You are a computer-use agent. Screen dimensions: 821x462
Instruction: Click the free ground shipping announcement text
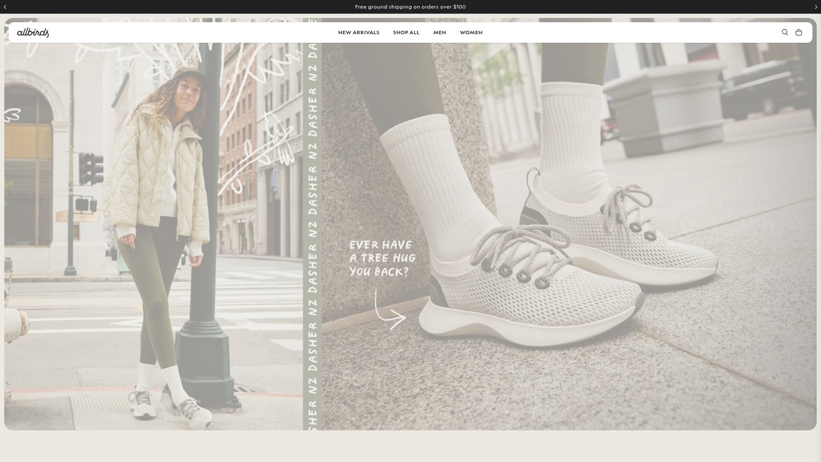click(x=410, y=7)
